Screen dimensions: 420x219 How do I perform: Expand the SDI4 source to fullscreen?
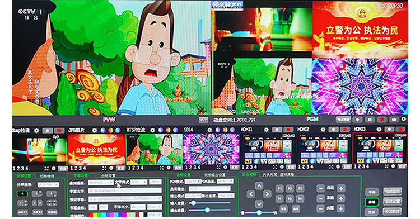coord(218,168)
